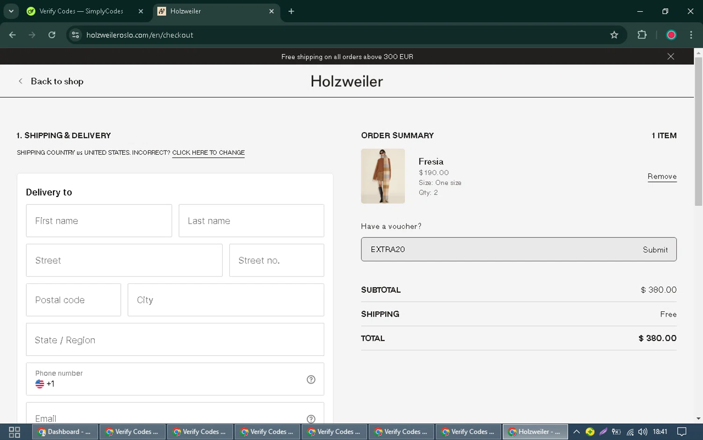The width and height of the screenshot is (703, 440).
Task: Go back to the previous page
Action: point(13,35)
